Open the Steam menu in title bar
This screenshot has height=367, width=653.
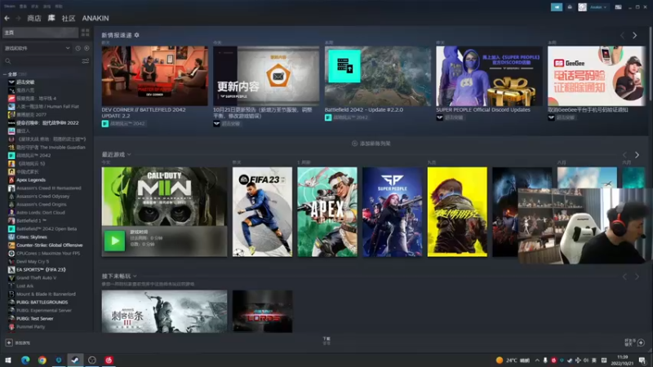click(10, 7)
